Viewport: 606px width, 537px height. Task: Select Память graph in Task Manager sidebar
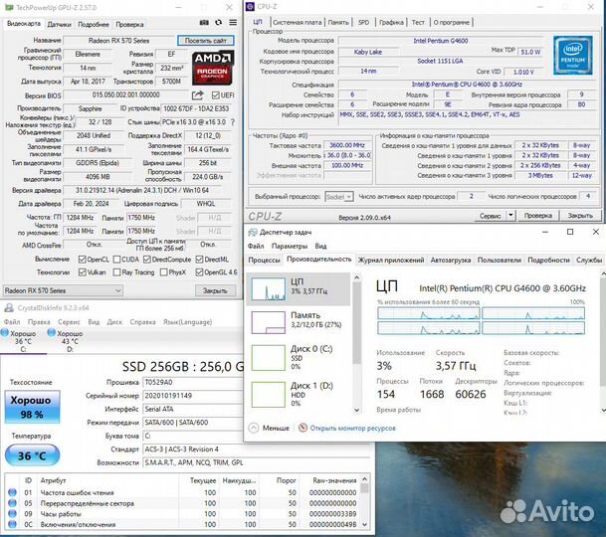click(x=269, y=322)
